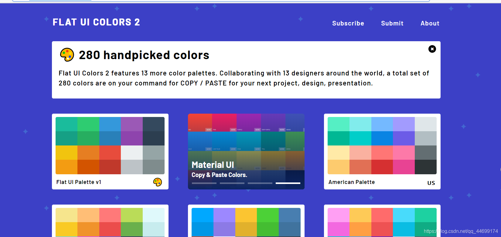Screen dimensions: 501x237
Task: Go to Flat UI Colors 2 home logo
Action: click(x=96, y=22)
